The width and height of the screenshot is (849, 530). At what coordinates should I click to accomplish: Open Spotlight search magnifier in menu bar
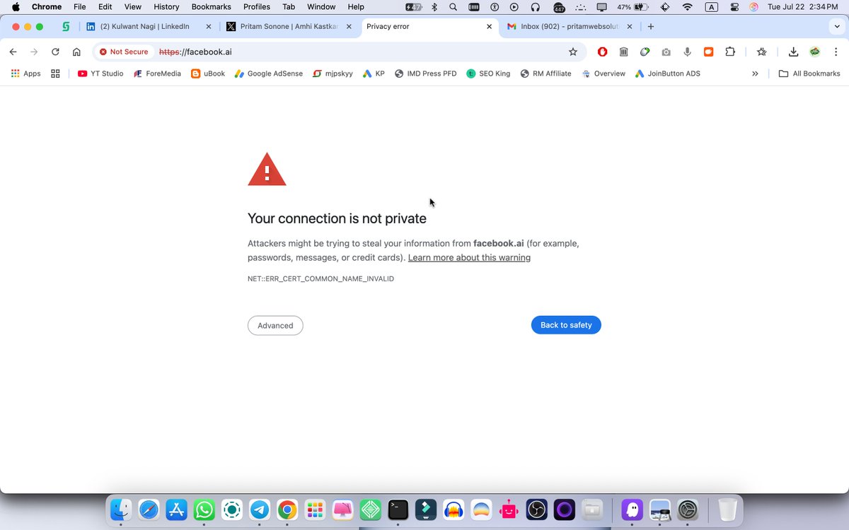pyautogui.click(x=453, y=6)
